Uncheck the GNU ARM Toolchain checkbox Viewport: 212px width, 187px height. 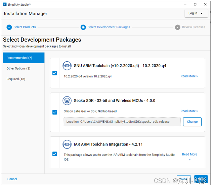point(55,73)
